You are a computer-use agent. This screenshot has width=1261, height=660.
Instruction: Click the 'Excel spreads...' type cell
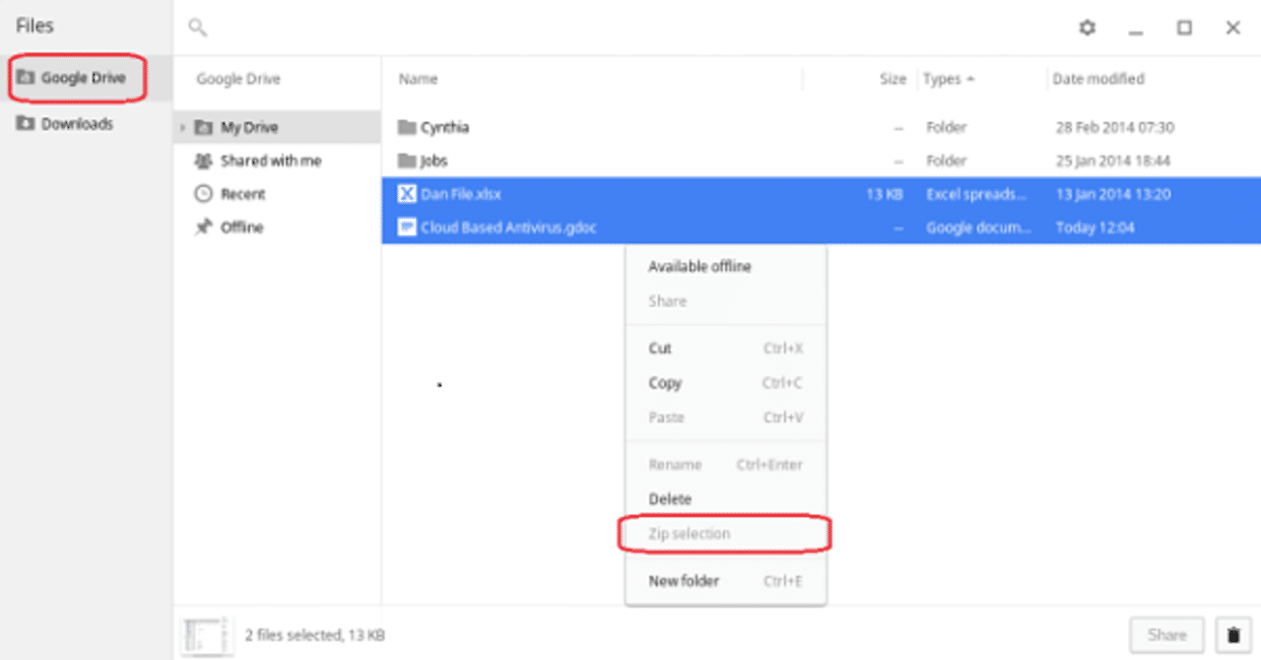point(977,195)
